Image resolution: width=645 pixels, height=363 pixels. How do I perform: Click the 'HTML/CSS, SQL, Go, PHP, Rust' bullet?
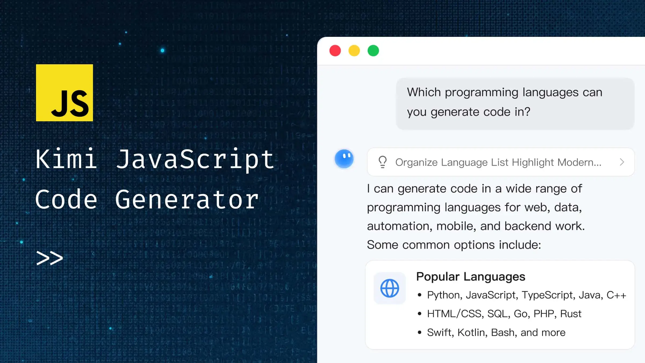[x=504, y=314]
